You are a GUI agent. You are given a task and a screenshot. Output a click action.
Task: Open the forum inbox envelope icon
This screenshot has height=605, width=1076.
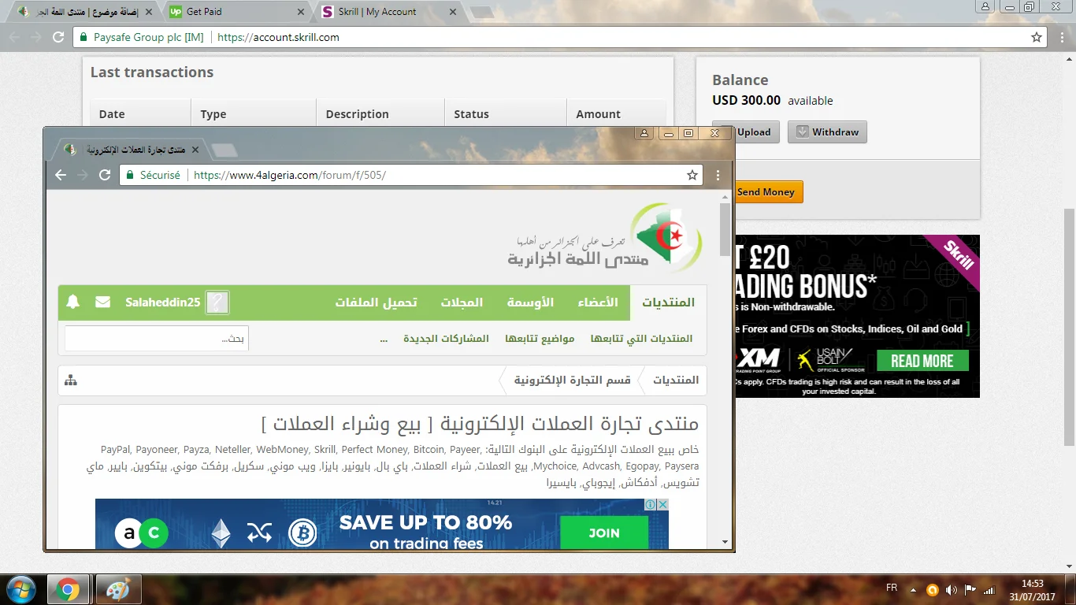coord(102,302)
